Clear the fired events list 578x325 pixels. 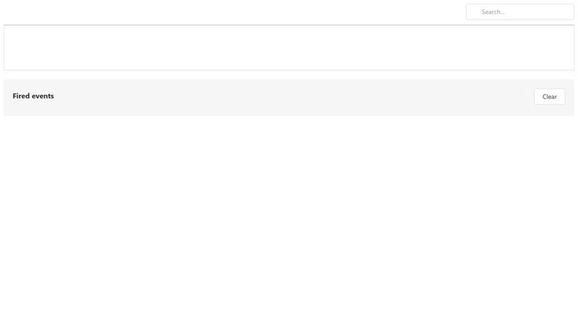pyautogui.click(x=549, y=97)
